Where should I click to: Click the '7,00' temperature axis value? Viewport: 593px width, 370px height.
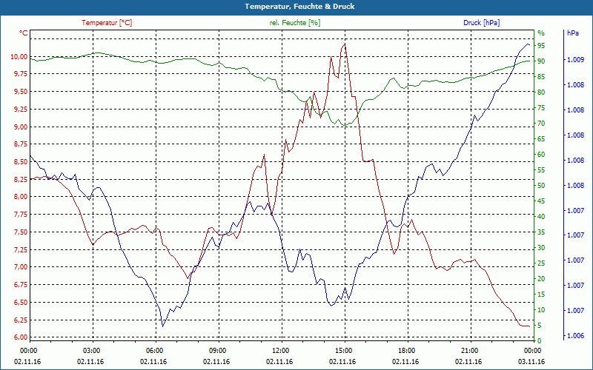pyautogui.click(x=21, y=267)
